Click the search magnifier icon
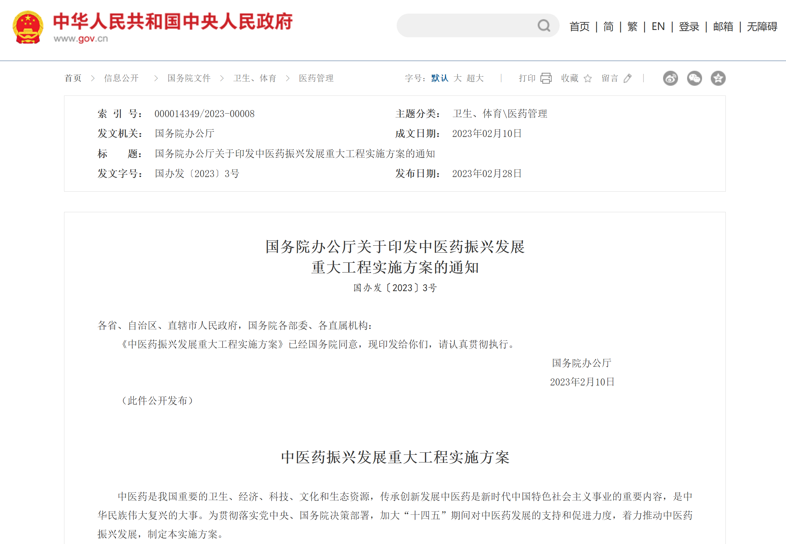This screenshot has width=786, height=544. click(544, 25)
